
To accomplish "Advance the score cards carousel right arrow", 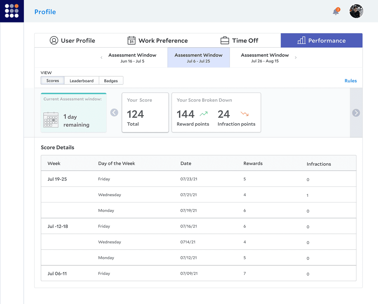I will 356,113.
